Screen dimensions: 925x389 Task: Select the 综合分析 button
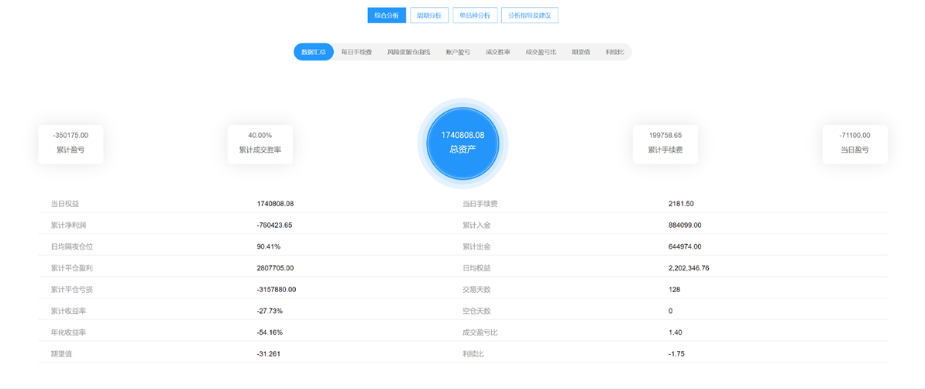(387, 15)
